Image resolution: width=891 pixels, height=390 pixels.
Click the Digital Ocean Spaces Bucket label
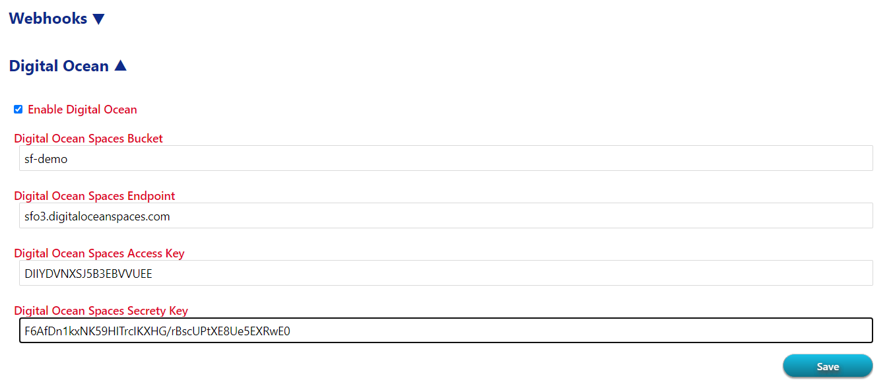coord(88,139)
